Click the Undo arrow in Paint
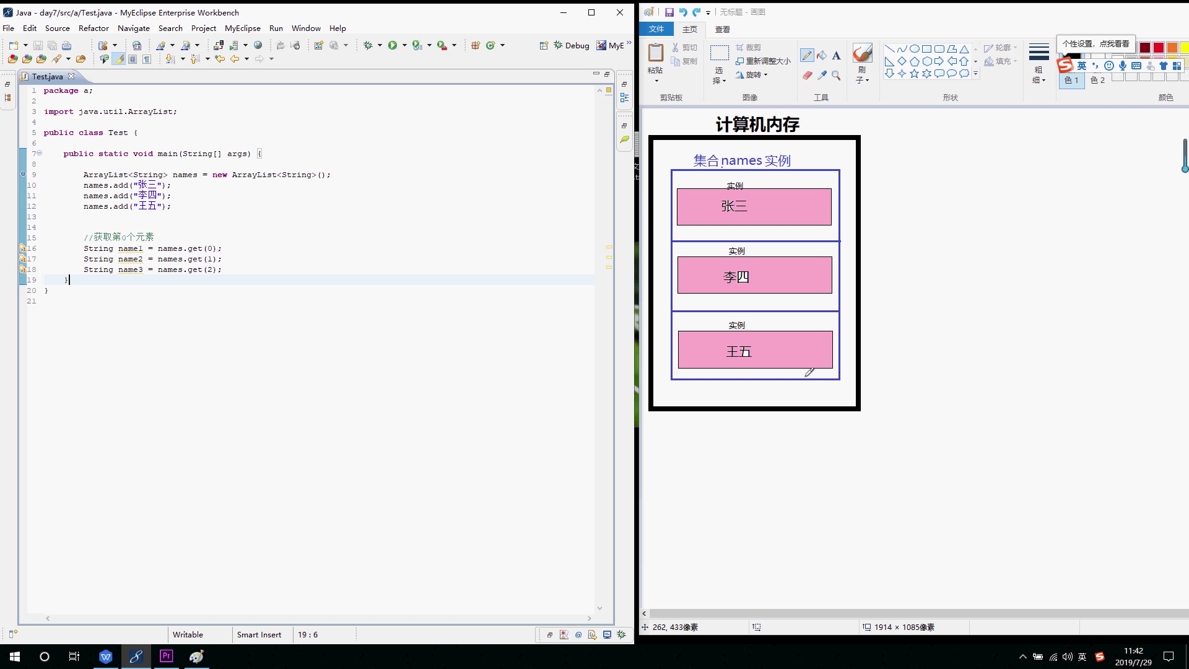The image size is (1189, 669). point(683,12)
